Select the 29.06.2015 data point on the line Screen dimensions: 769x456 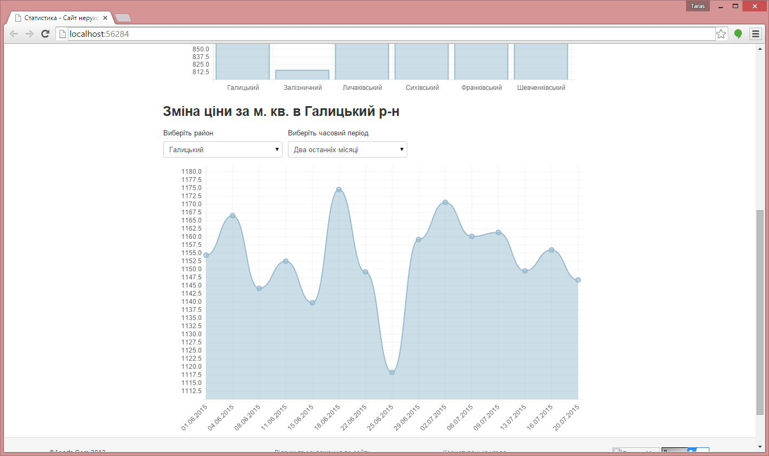point(419,239)
